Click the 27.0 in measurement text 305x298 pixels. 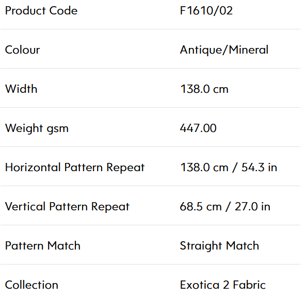coord(252,207)
